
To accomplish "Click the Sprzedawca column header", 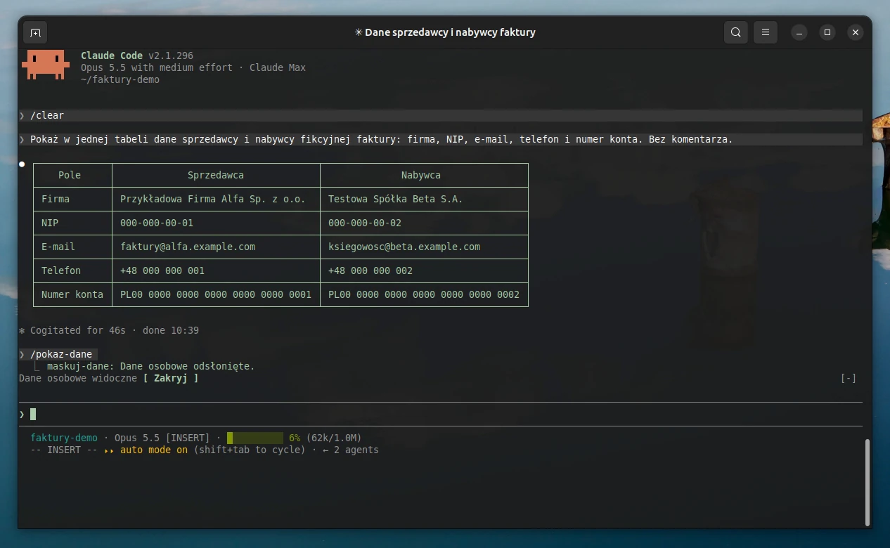I will coord(216,175).
